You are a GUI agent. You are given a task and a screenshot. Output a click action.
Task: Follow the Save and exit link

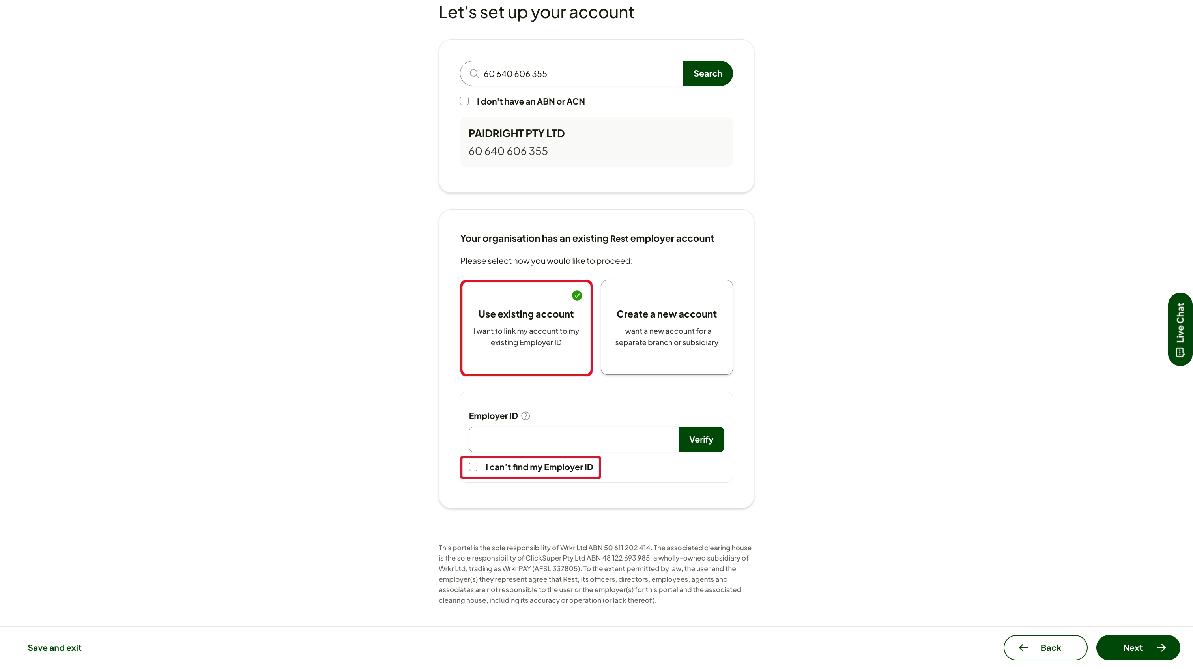[x=55, y=648]
